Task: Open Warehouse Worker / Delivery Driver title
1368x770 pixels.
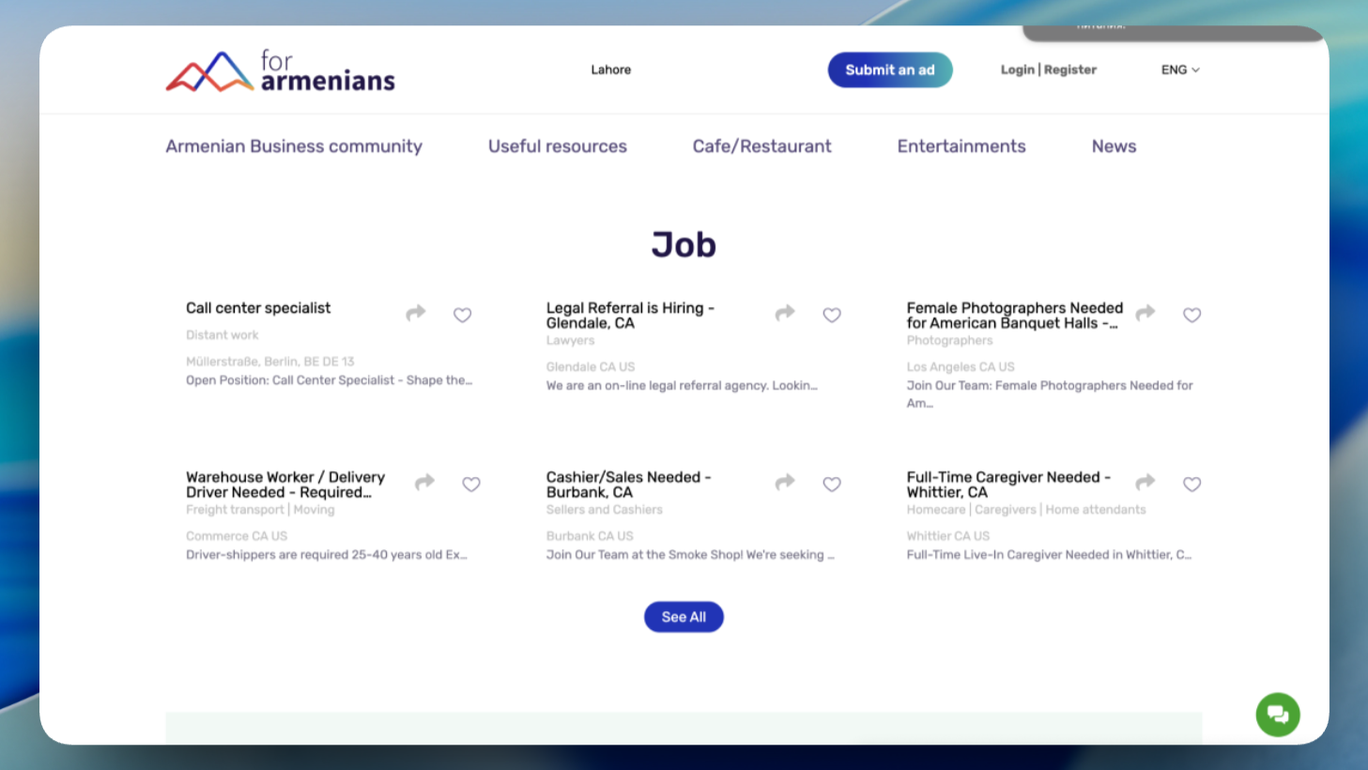Action: pyautogui.click(x=285, y=485)
